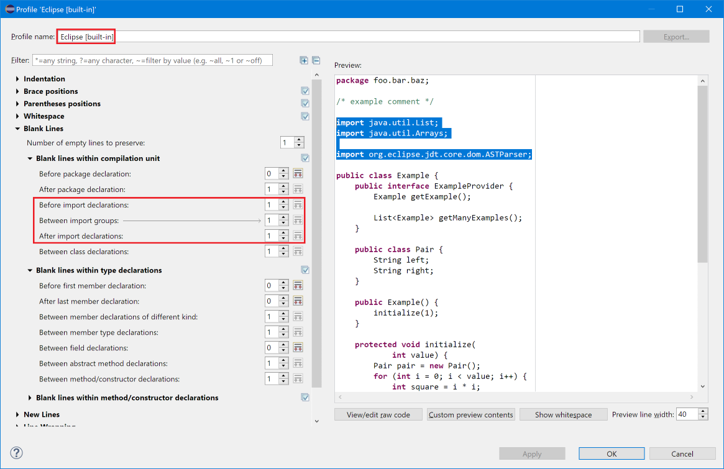Click Show whitespace button
Image resolution: width=724 pixels, height=469 pixels.
(563, 414)
